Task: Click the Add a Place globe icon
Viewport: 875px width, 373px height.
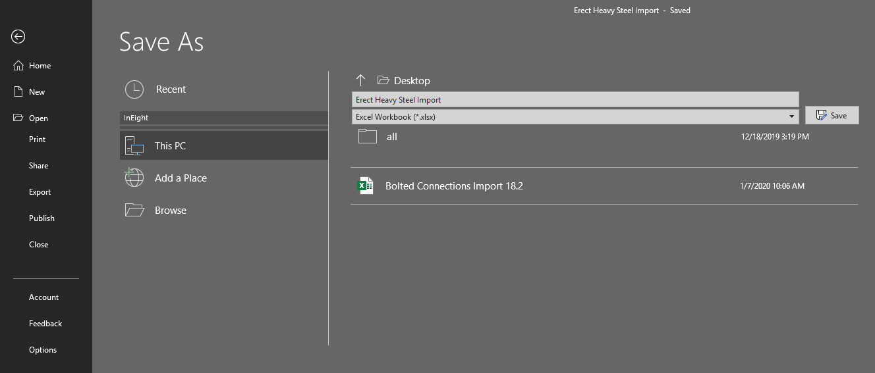Action: (134, 178)
